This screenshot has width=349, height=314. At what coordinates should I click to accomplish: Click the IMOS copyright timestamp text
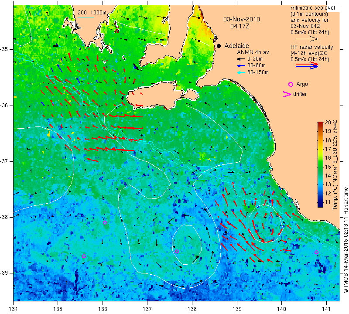346,240
